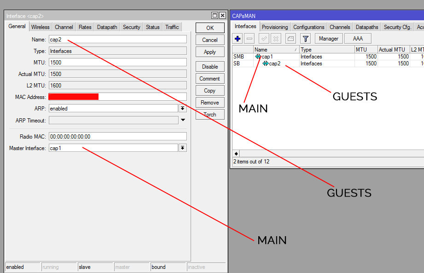Switch to the Wireless tab

(41, 27)
